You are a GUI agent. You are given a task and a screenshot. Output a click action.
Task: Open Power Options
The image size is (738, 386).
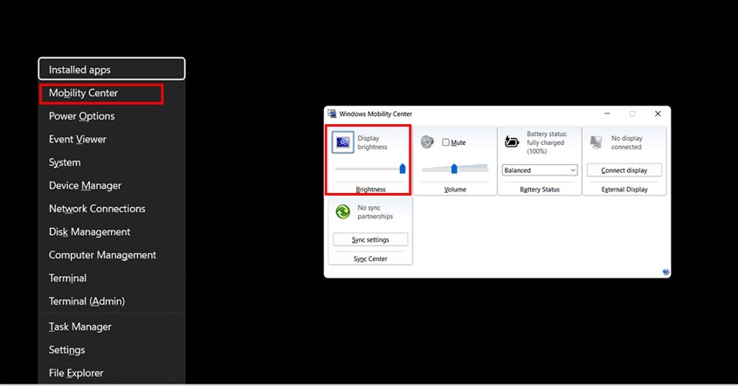tap(112, 116)
